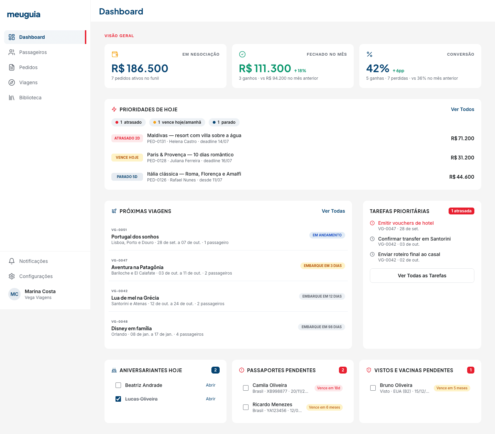Click the Confirmar transfer em Santorini task
Screen dimensions: 495x434
(x=422, y=241)
